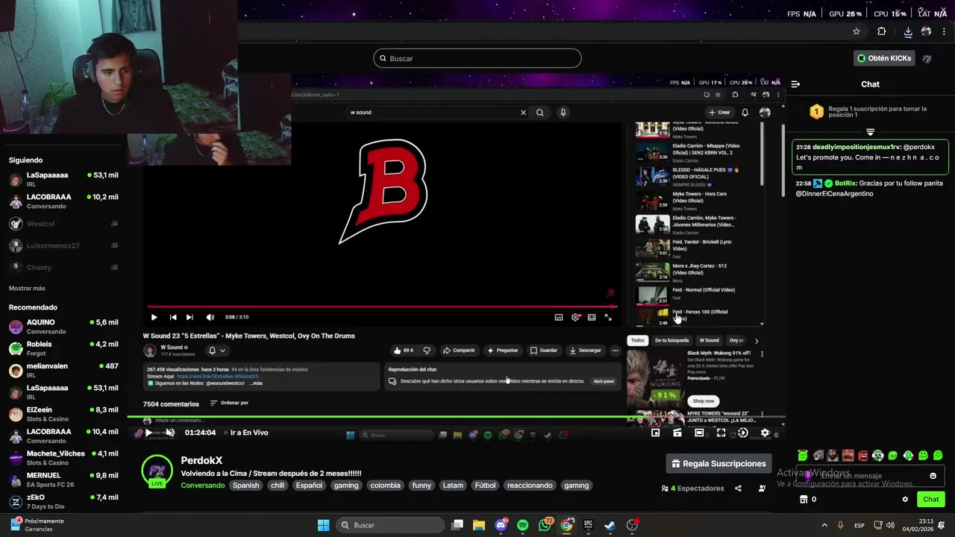Screen dimensions: 955x537
Task: Open recommended channel ElZeein
Action: click(x=63, y=414)
